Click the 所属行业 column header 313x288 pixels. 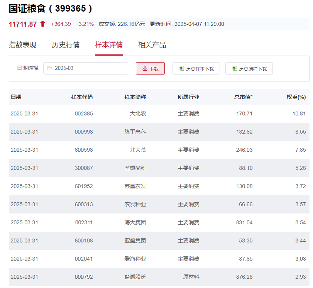coord(188,97)
